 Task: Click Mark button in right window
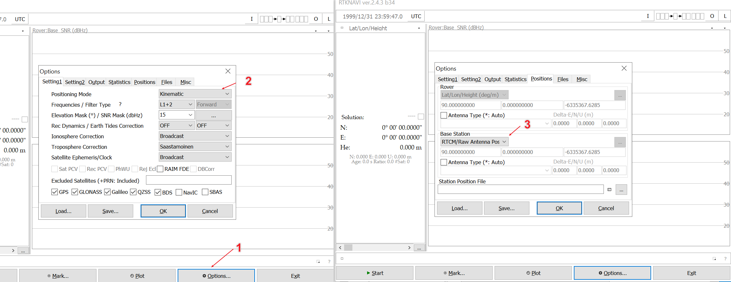pyautogui.click(x=454, y=273)
